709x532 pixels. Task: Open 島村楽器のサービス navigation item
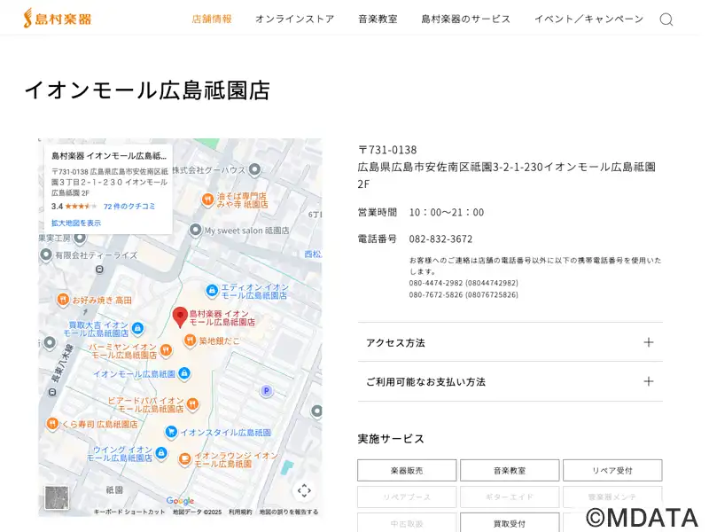tap(465, 19)
